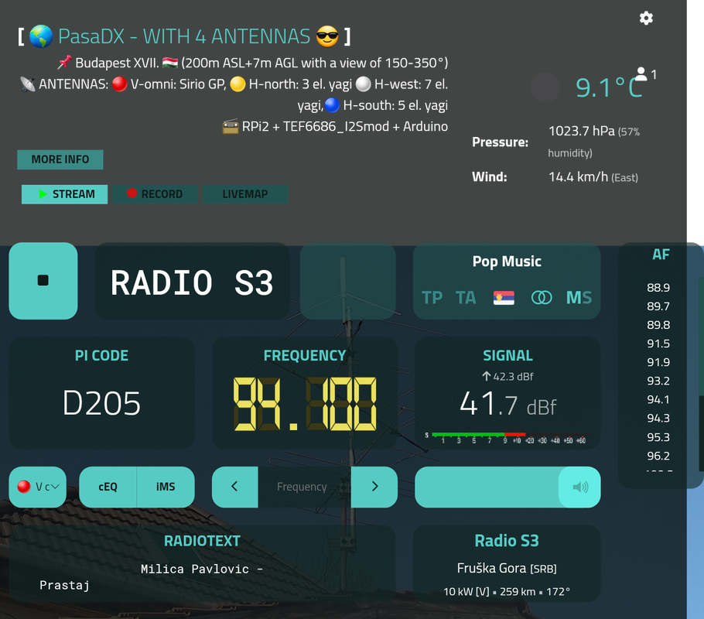Click the 10 kW transmitter distance line
The width and height of the screenshot is (704, 619).
pos(507,592)
